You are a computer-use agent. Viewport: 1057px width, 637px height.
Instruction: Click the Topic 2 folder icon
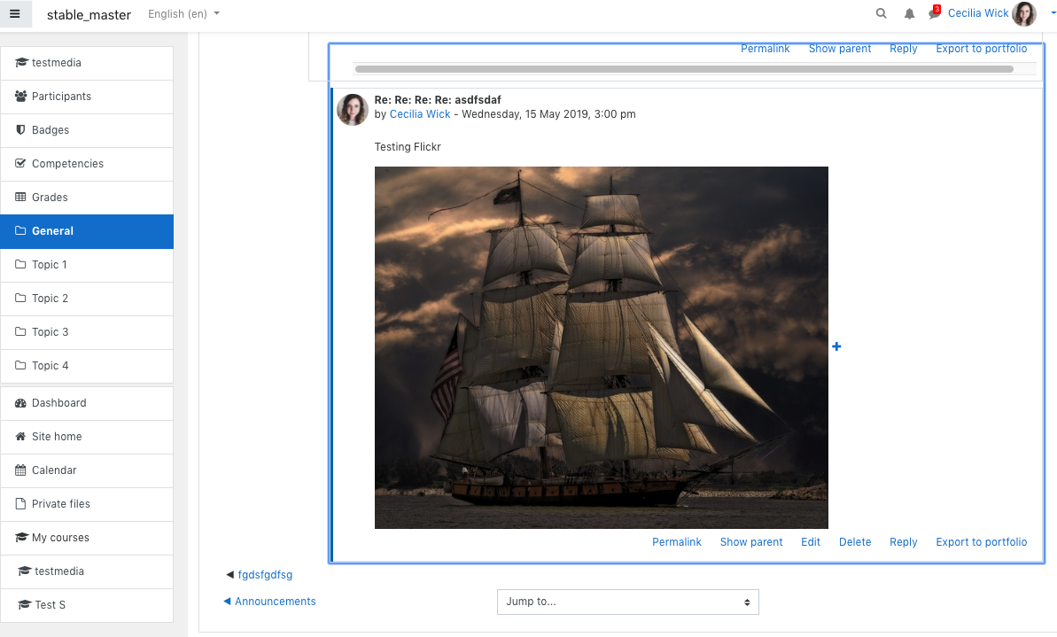pyautogui.click(x=21, y=299)
